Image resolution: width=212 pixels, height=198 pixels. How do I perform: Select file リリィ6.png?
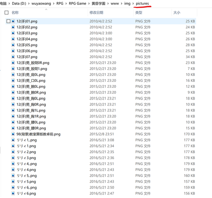26,193
